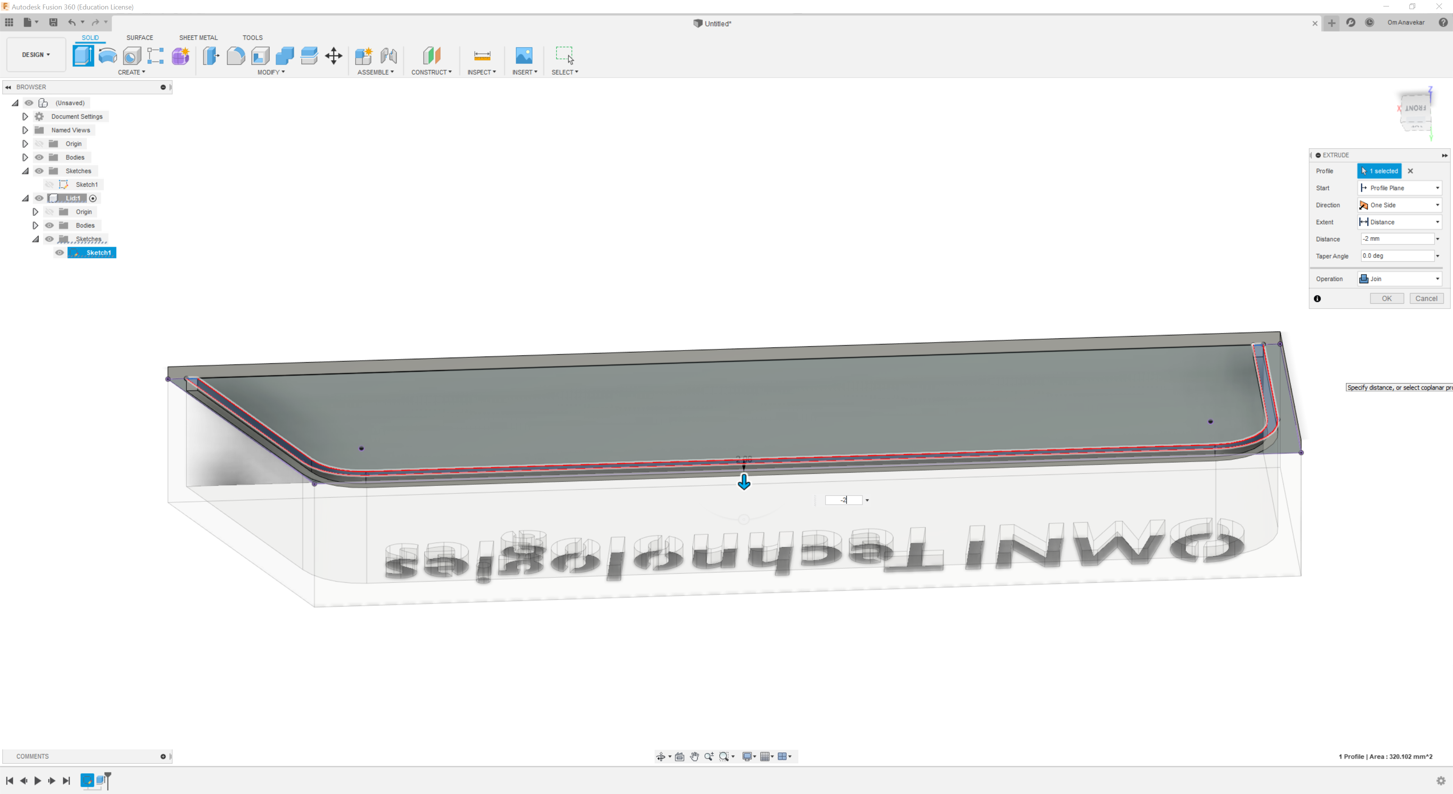Cancel the Extrude operation
This screenshot has width=1453, height=794.
[1427, 298]
